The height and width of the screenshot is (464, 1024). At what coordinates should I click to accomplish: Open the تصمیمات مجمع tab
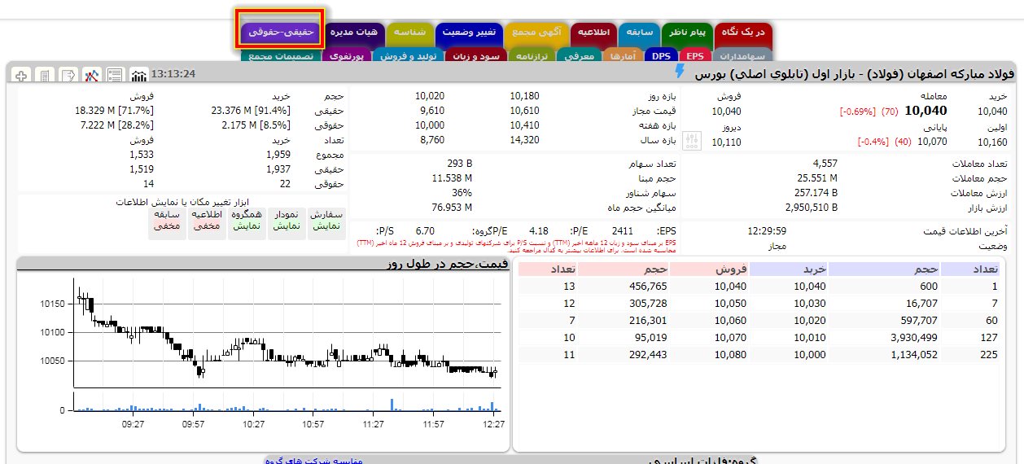point(281,56)
